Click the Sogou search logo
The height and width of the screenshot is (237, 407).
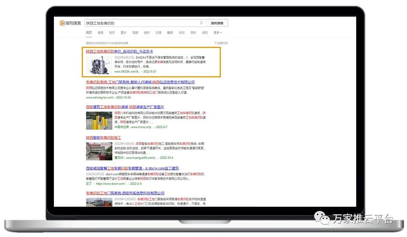pyautogui.click(x=70, y=23)
